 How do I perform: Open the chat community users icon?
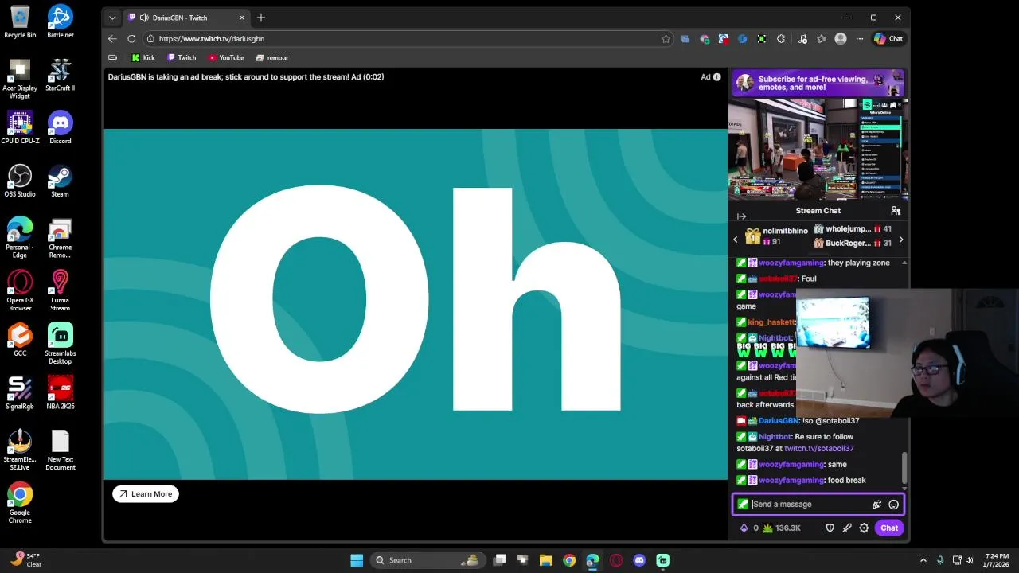(x=896, y=211)
